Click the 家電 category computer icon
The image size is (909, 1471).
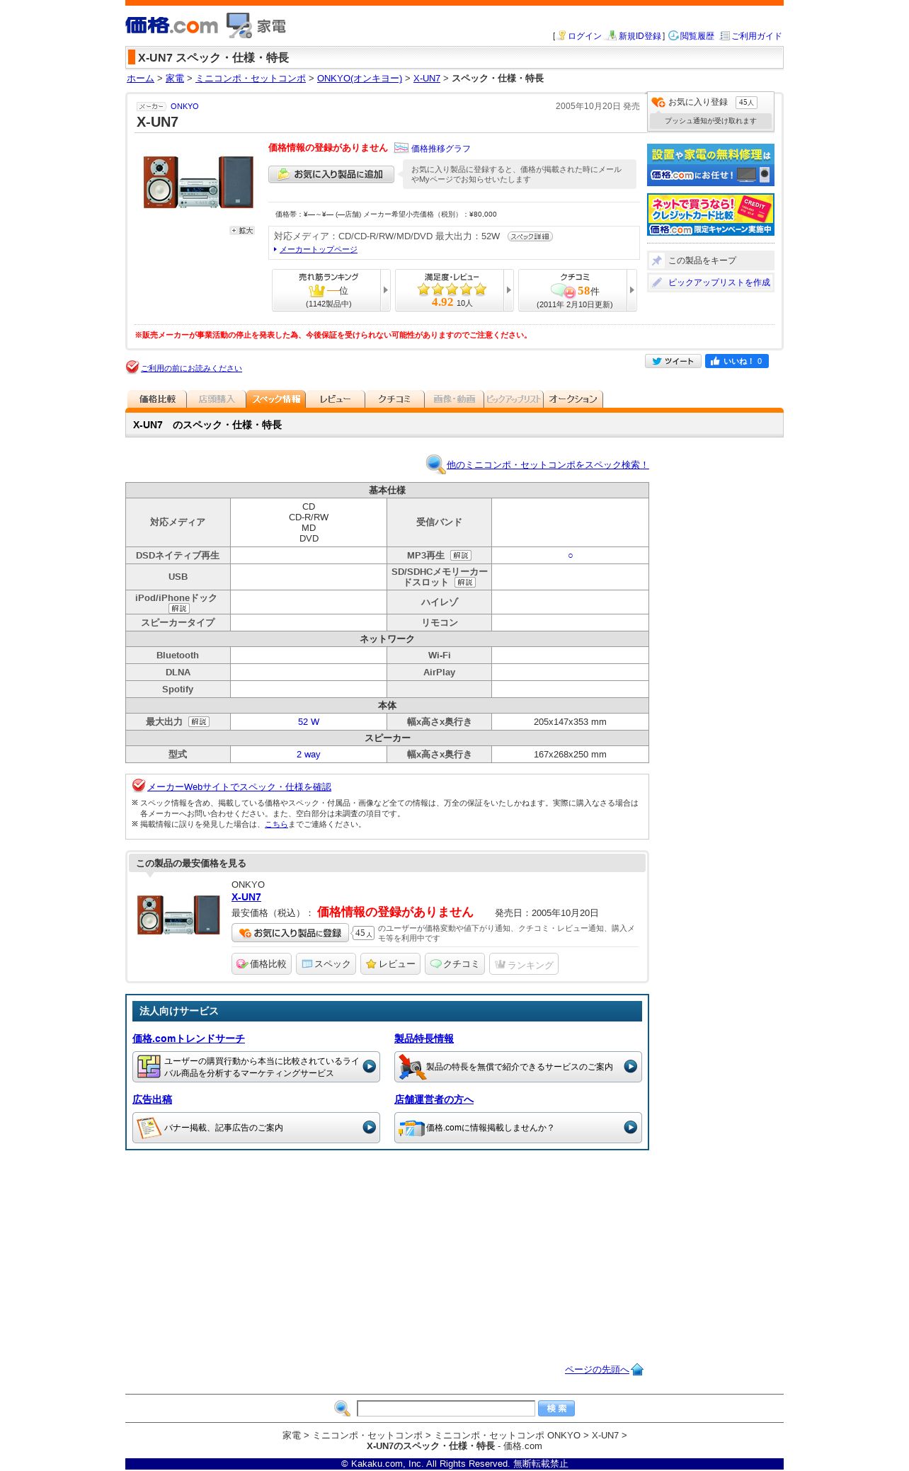pyautogui.click(x=239, y=25)
